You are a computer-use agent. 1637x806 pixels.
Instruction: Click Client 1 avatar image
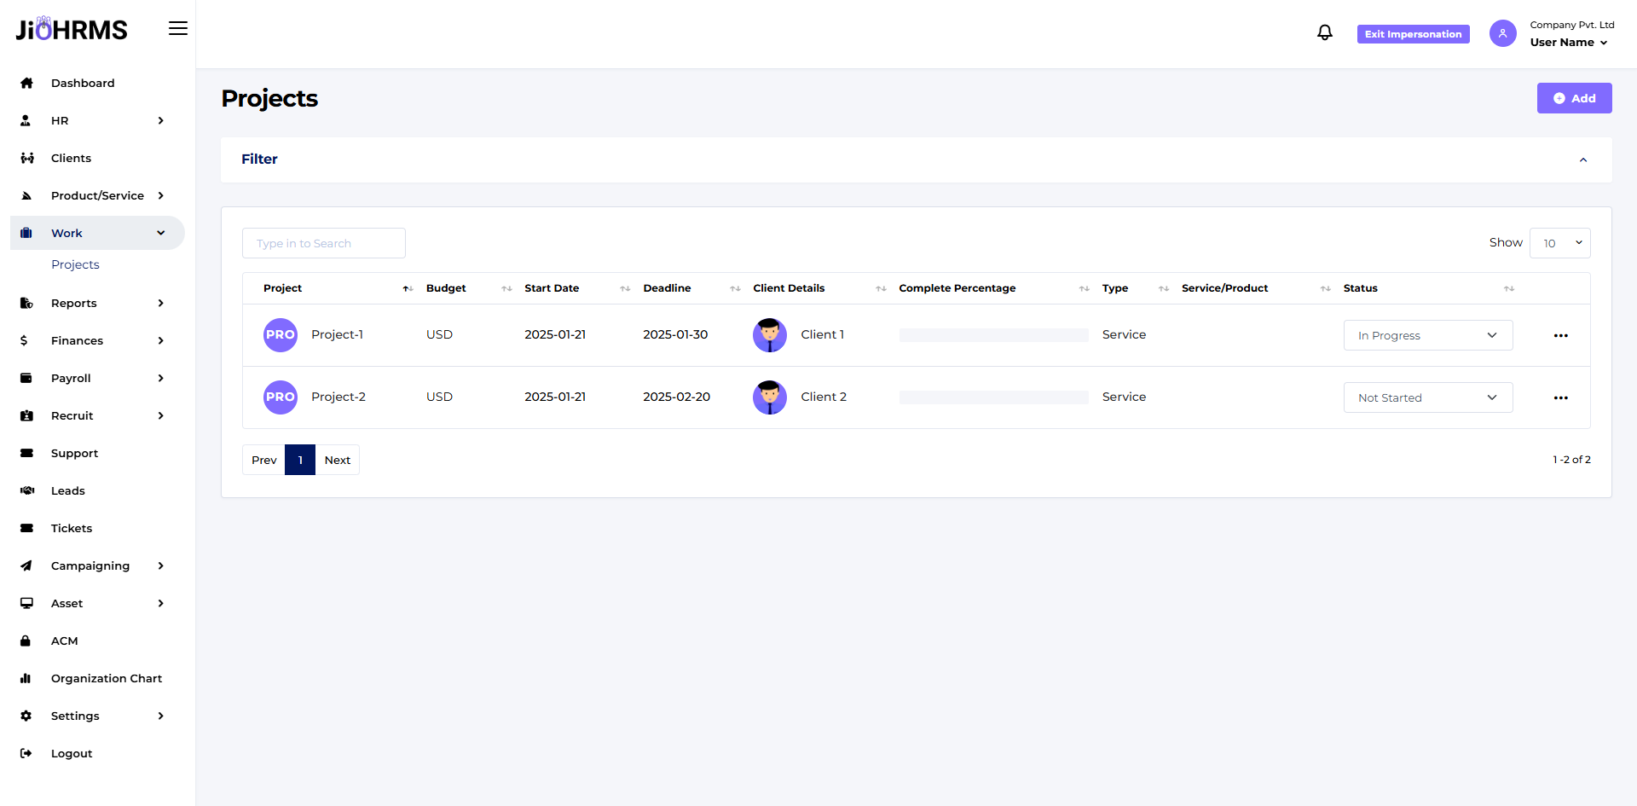769,335
